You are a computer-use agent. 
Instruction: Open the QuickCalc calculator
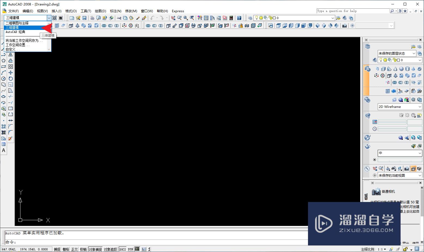[231, 18]
